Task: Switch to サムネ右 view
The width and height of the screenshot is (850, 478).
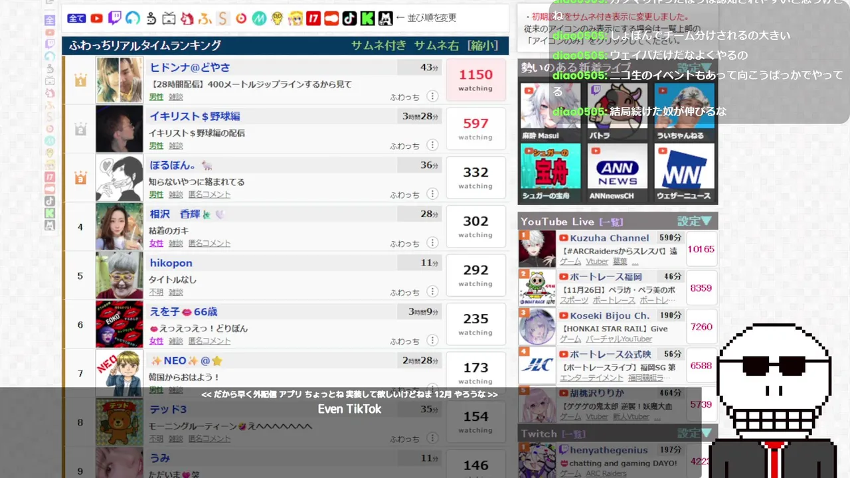Action: (x=436, y=46)
